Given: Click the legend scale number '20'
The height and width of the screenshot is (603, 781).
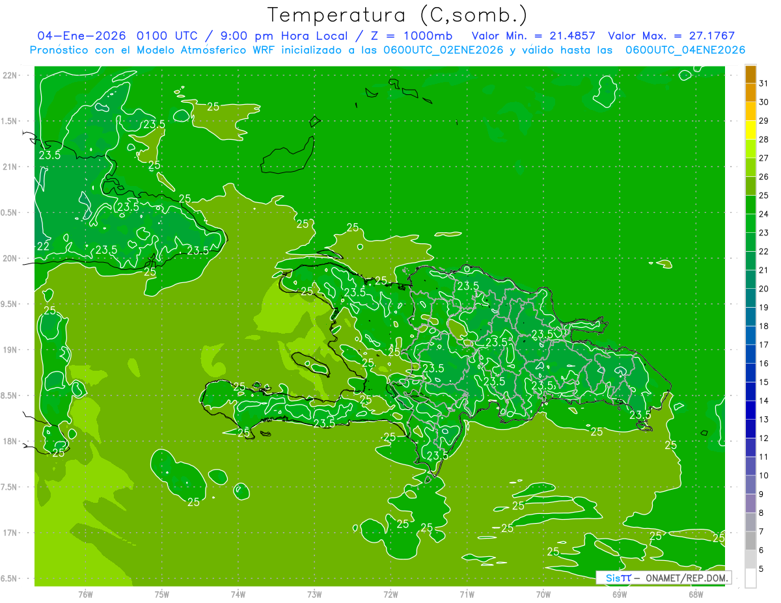Looking at the screenshot, I should (x=763, y=289).
